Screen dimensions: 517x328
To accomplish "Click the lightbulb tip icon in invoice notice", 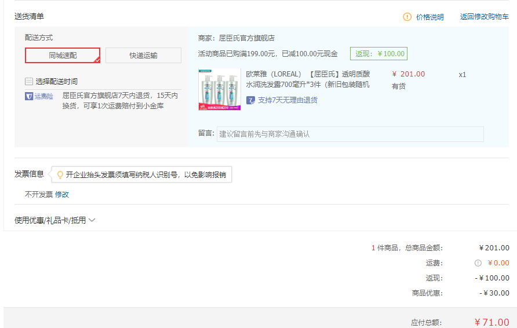I will coord(60,174).
